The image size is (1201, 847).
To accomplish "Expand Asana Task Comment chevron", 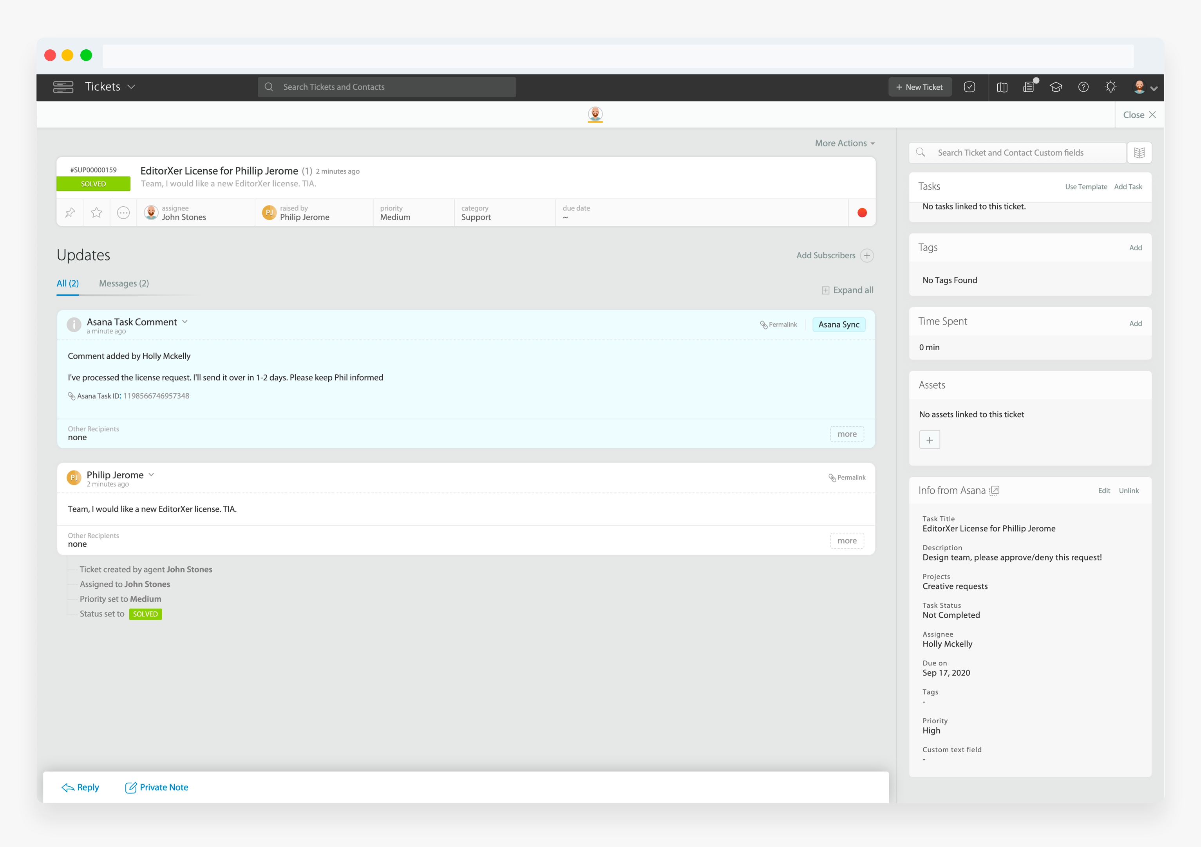I will (184, 322).
